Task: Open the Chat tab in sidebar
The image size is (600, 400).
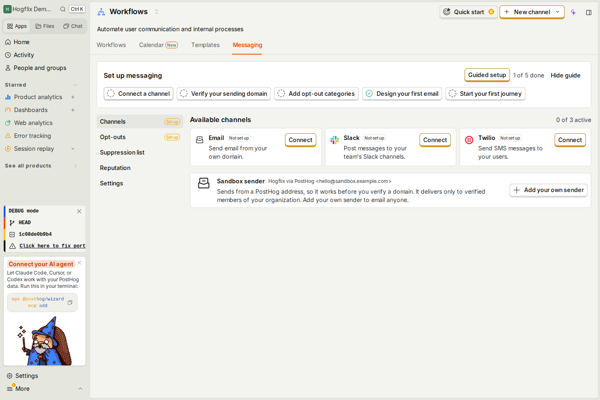Action: [73, 26]
